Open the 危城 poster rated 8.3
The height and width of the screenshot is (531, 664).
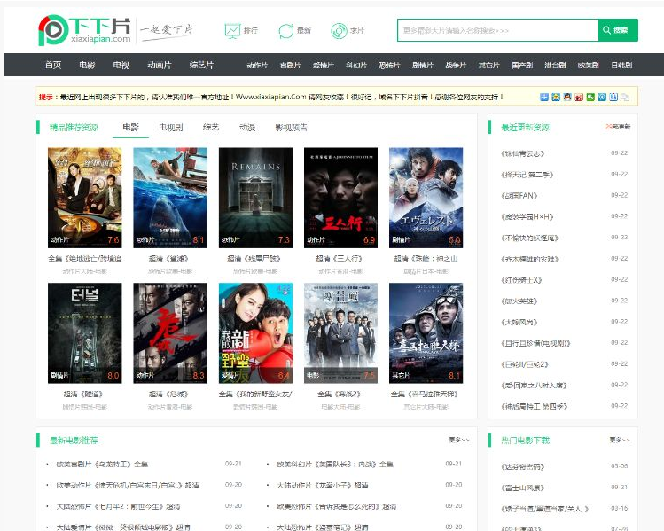click(170, 333)
